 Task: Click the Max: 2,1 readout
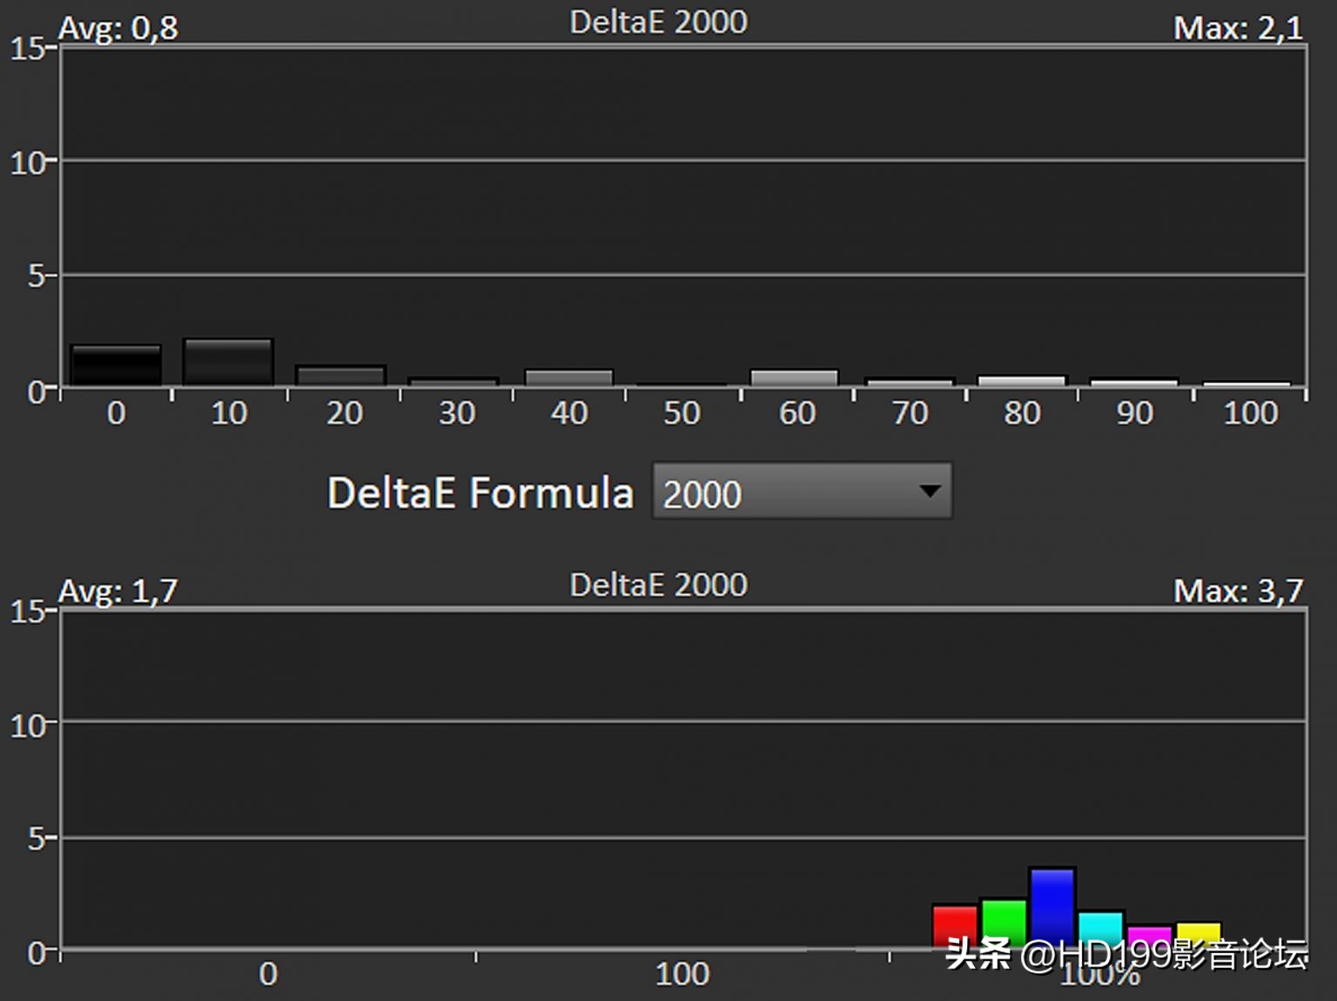click(x=1237, y=28)
